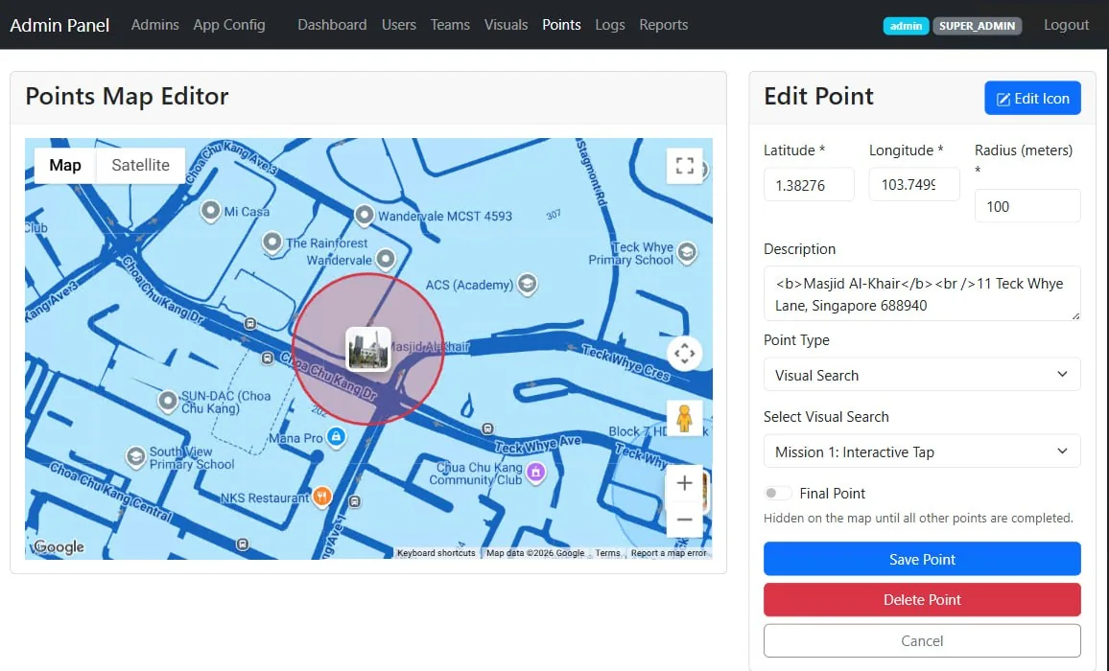The image size is (1109, 671).
Task: Open the map Terms link
Action: pyautogui.click(x=607, y=553)
